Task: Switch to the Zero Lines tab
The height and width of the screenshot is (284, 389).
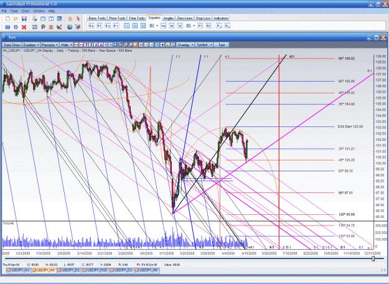Action: tap(185, 18)
